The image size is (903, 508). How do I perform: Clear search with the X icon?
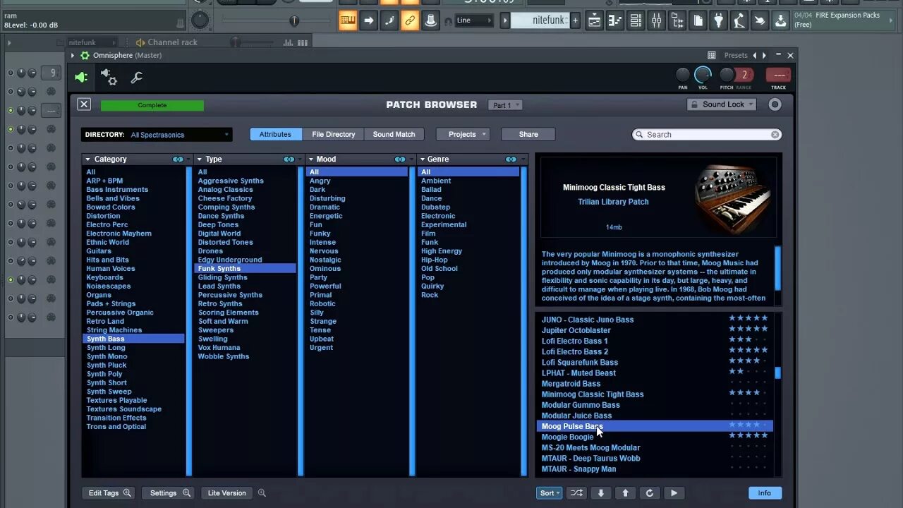pos(775,134)
